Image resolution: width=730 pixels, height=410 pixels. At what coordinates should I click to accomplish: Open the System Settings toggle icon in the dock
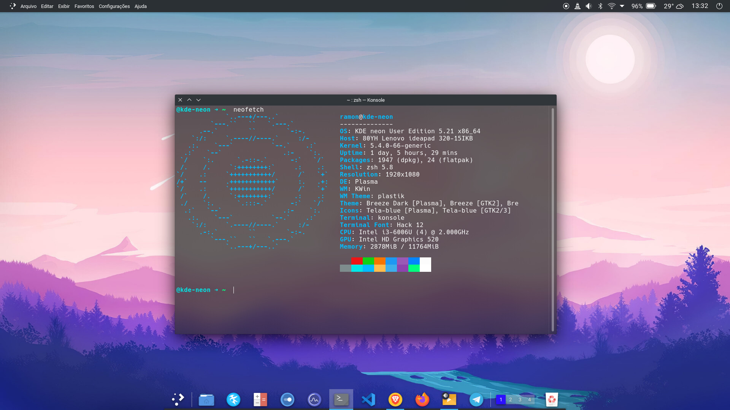287,399
